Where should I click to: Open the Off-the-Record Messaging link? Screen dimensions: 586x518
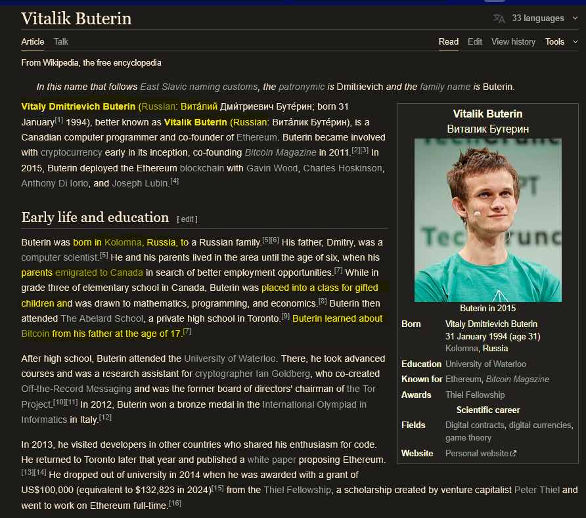[76, 389]
